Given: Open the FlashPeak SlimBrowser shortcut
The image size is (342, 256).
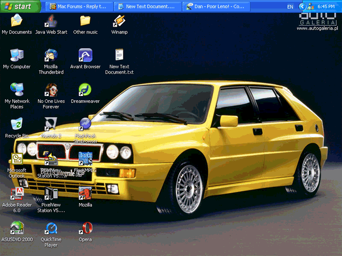Looking at the screenshot, I should coord(85,124).
